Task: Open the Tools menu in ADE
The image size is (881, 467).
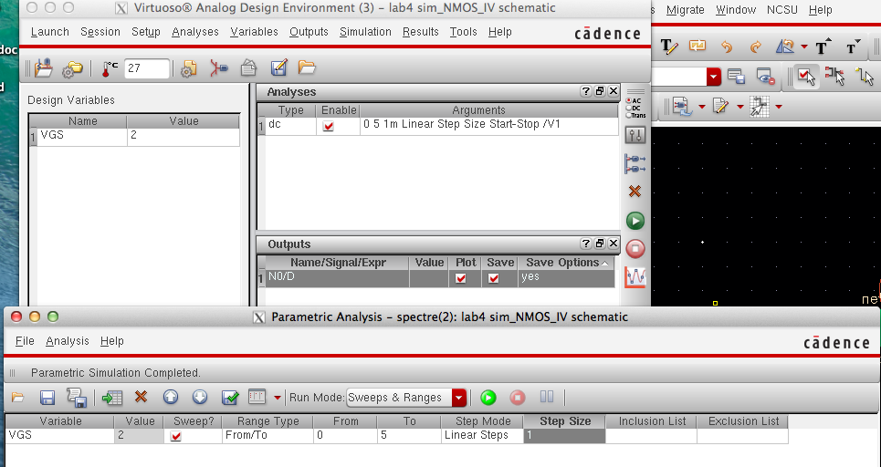Action: coord(463,32)
